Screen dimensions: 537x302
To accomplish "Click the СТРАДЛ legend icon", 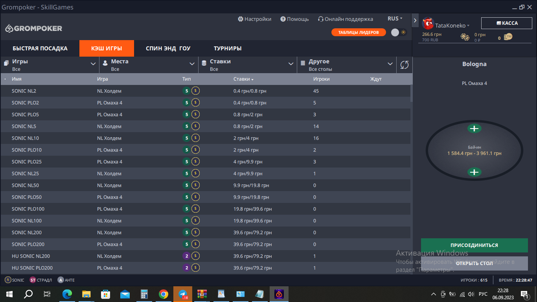I will click(33, 280).
